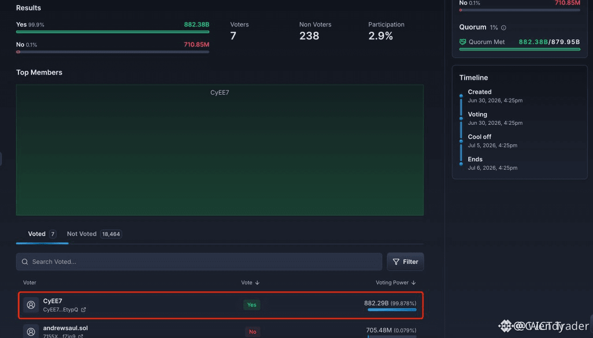Click the green Yes vote badge
Image resolution: width=593 pixels, height=338 pixels.
252,305
